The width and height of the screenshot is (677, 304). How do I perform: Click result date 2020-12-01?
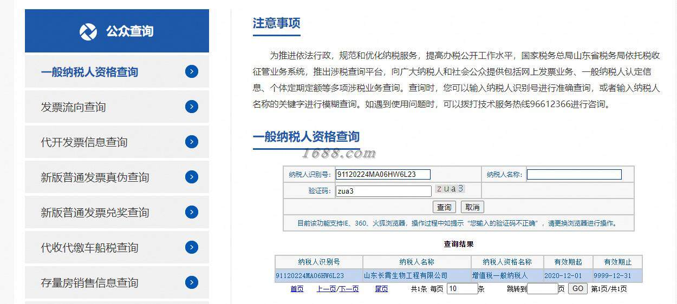(568, 276)
